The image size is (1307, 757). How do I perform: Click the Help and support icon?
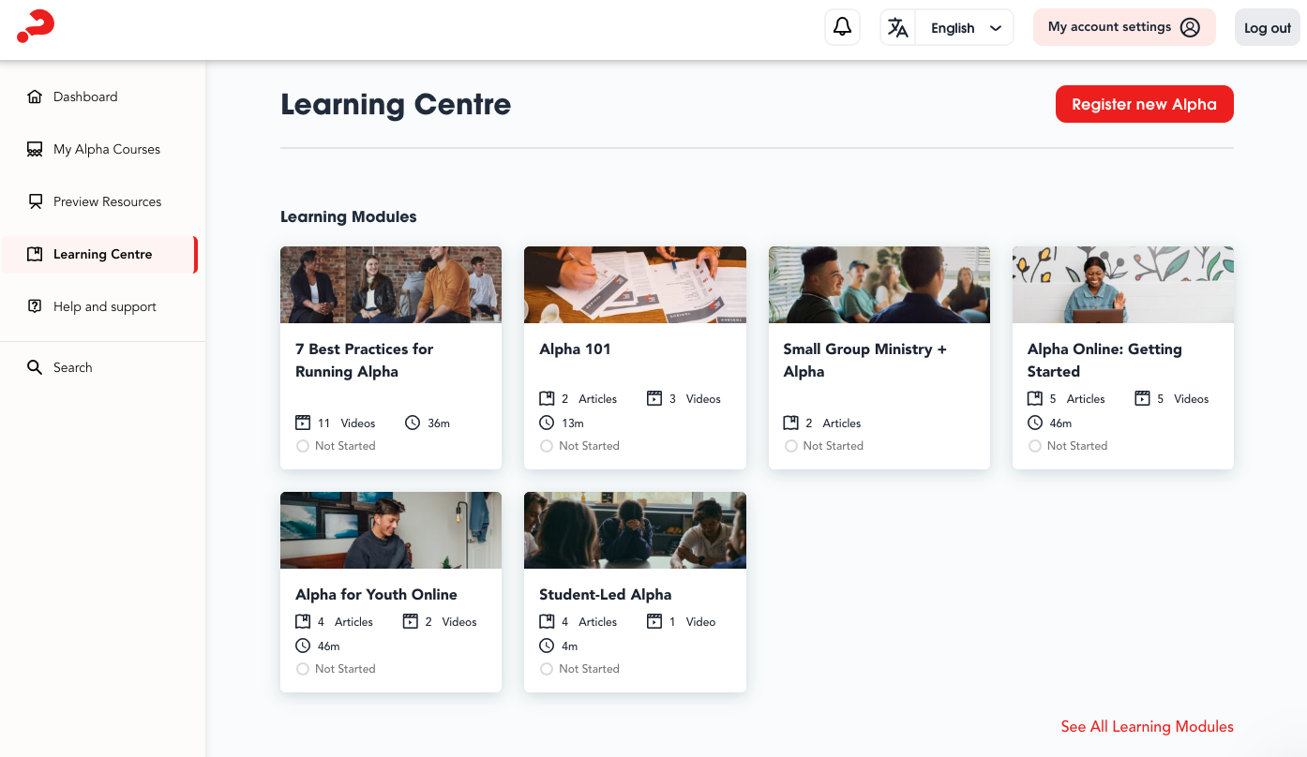34,305
